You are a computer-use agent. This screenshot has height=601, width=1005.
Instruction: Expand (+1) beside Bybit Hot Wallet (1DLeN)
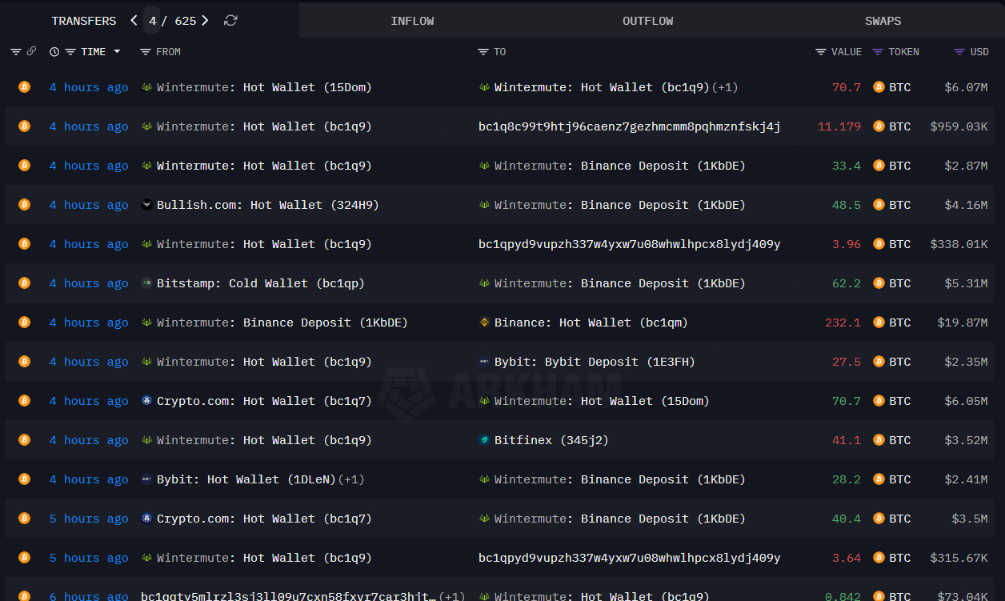351,479
